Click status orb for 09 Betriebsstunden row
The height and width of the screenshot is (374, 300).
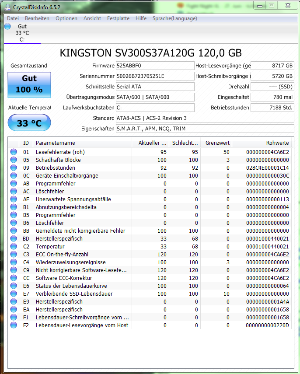[14, 168]
